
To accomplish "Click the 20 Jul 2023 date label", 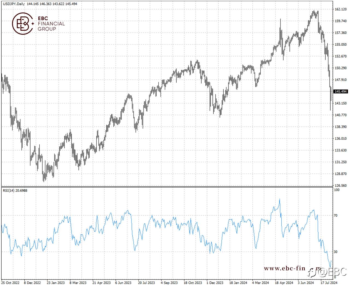I will (x=146, y=283).
